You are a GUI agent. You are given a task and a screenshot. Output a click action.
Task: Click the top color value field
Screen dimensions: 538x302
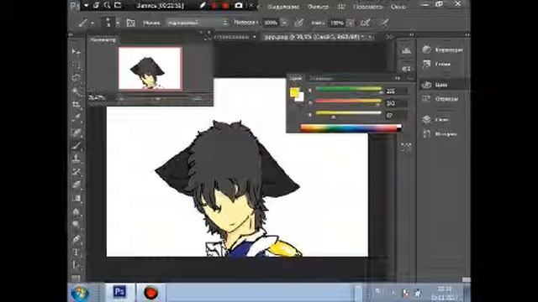pos(396,91)
